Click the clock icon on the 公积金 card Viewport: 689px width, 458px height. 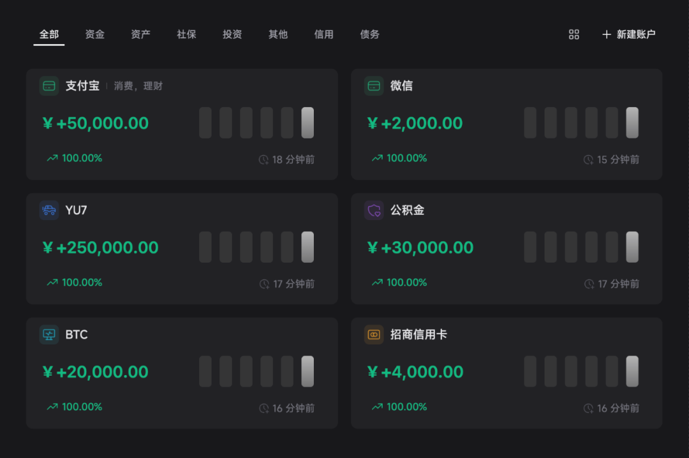pyautogui.click(x=589, y=284)
